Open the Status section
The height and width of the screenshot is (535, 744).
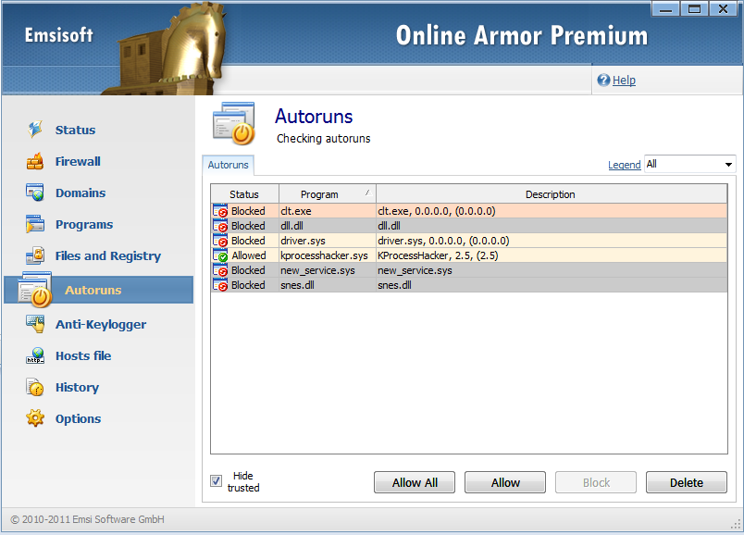pyautogui.click(x=76, y=130)
